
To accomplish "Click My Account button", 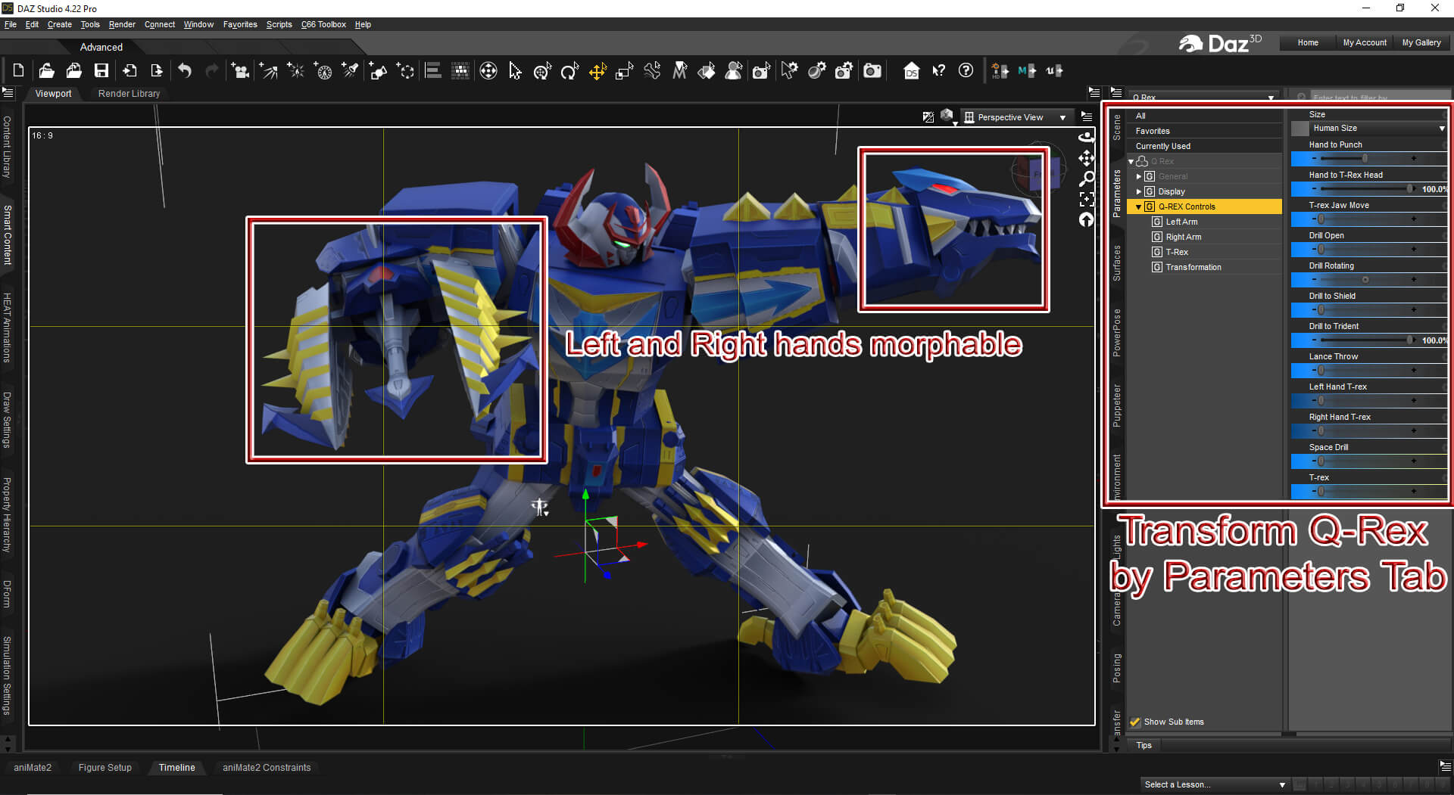I will coord(1365,42).
